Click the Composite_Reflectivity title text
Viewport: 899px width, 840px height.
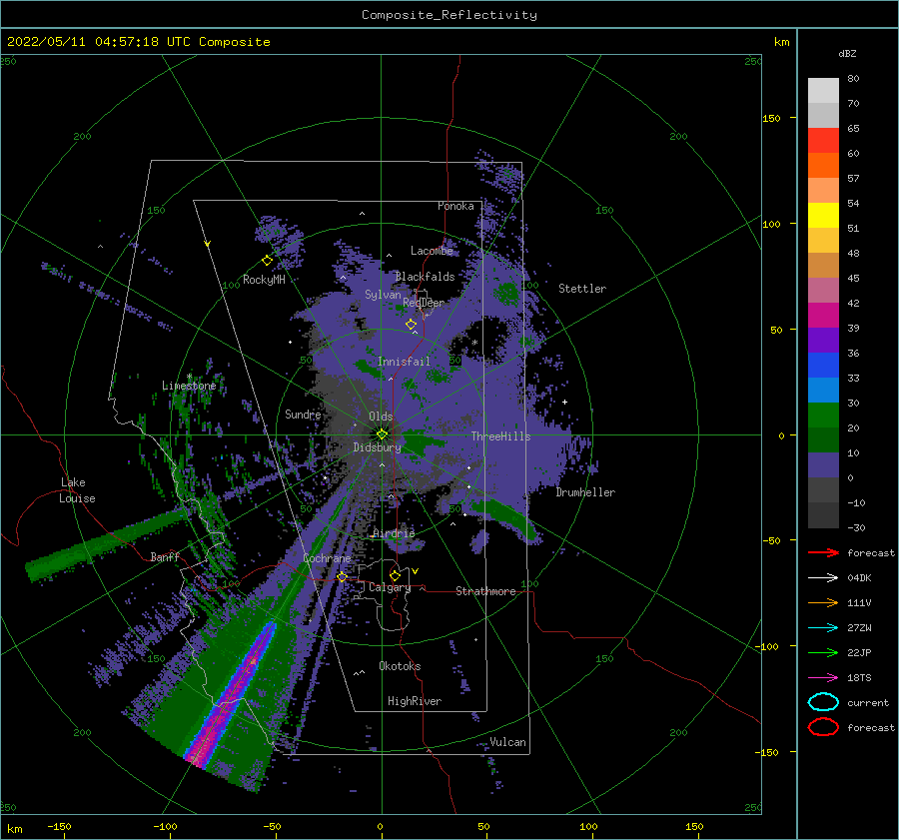pyautogui.click(x=449, y=15)
